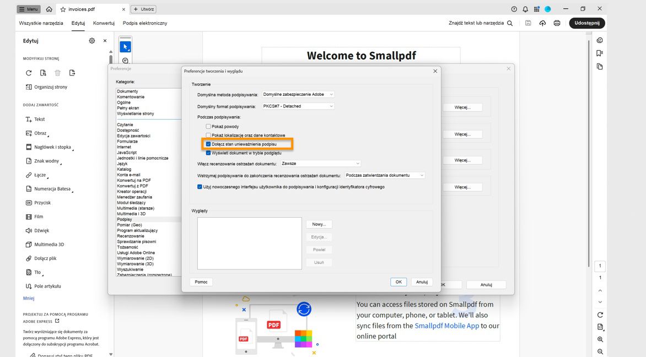Select Tożsamość in Kategorie list
This screenshot has width=646, height=357.
click(x=127, y=247)
